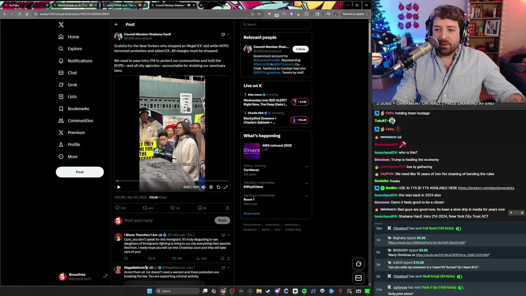Reload the page in browser toolbar
The image size is (526, 296).
19,14
